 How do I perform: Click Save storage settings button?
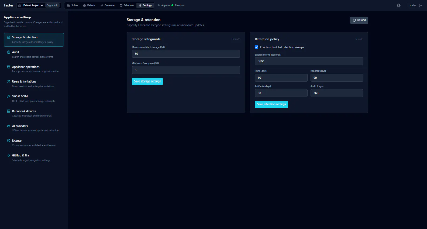point(147,81)
